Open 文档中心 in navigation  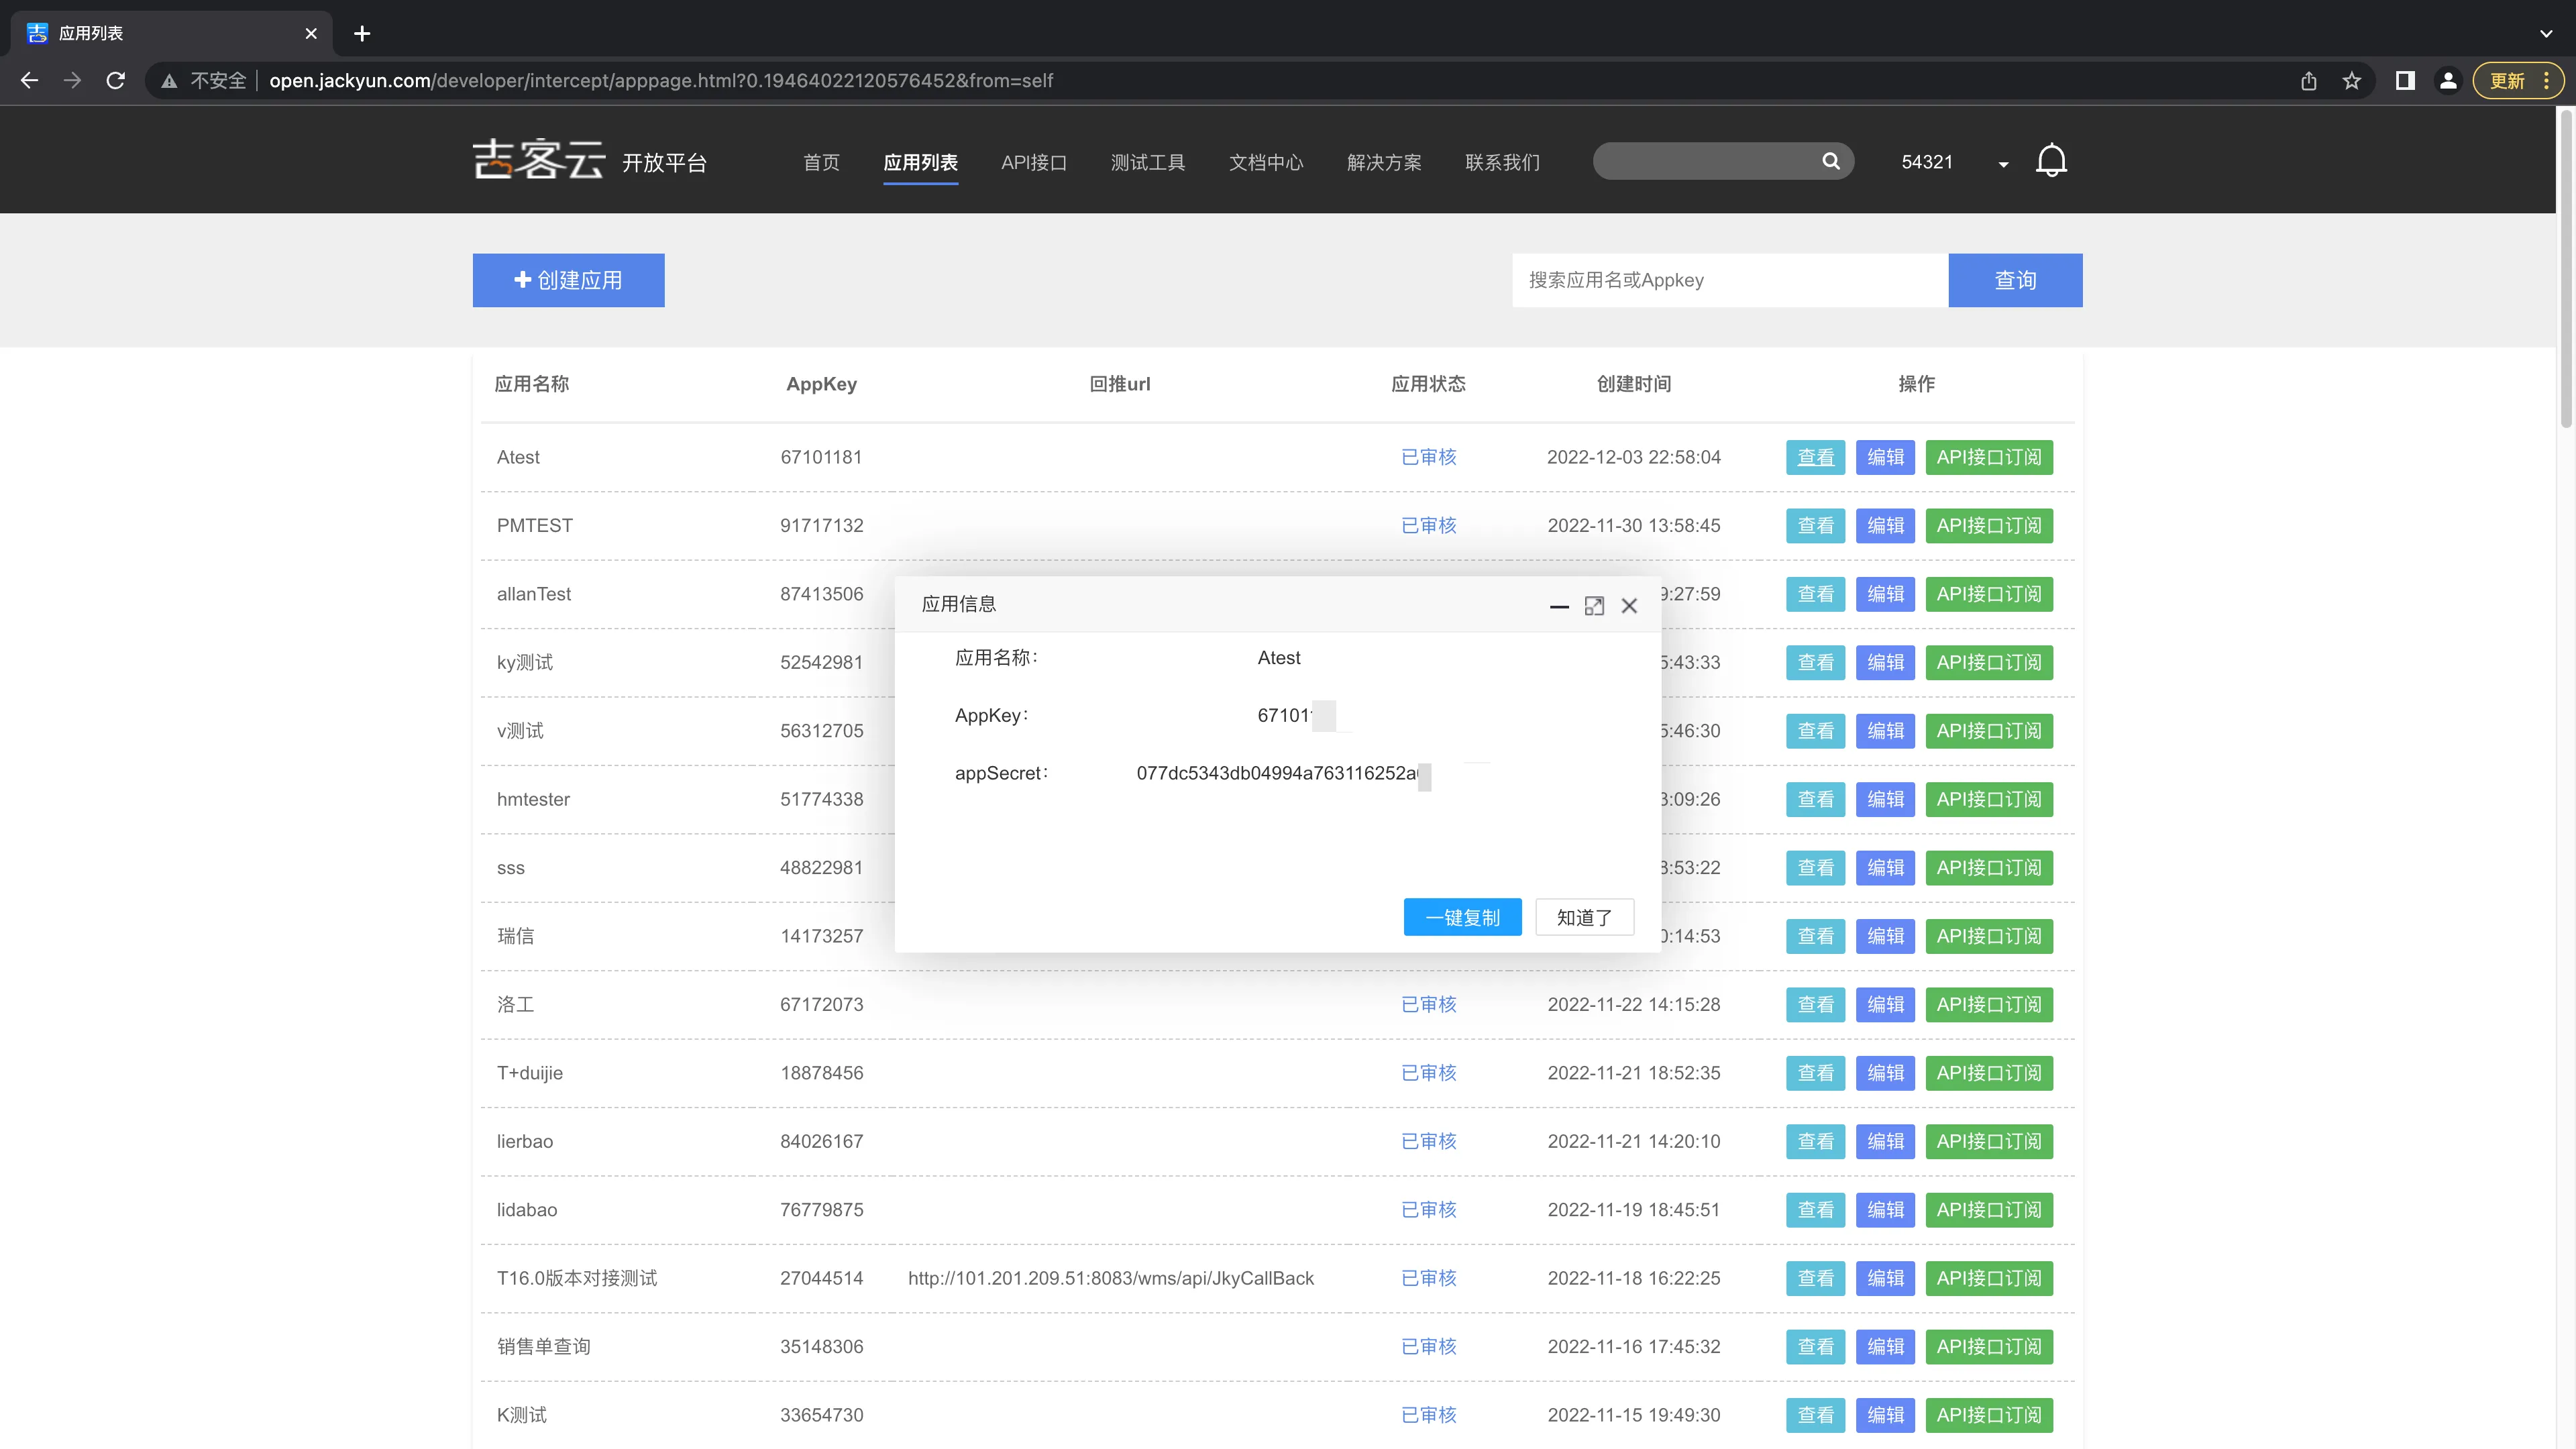point(1265,162)
